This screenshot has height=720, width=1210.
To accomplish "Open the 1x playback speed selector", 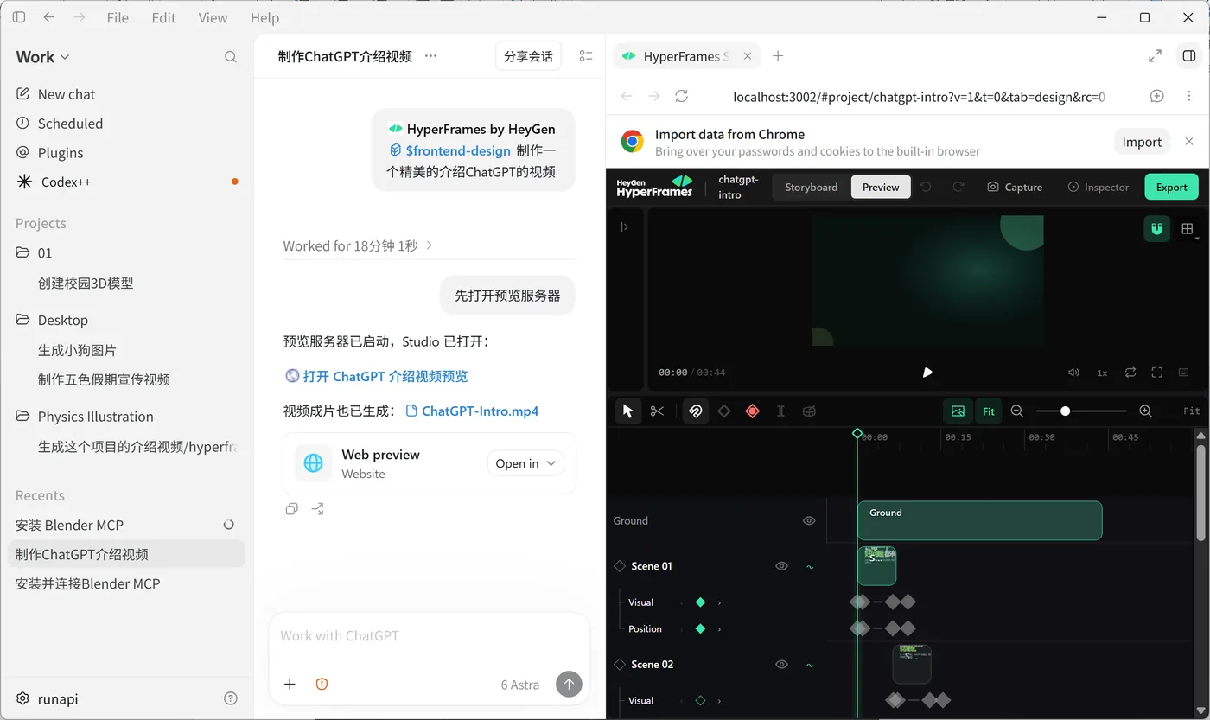I will pos(1102,373).
